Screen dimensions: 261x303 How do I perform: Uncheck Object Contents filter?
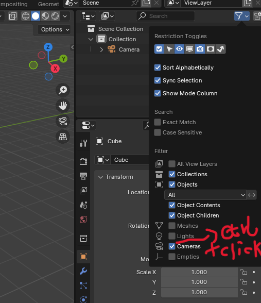coord(172,205)
